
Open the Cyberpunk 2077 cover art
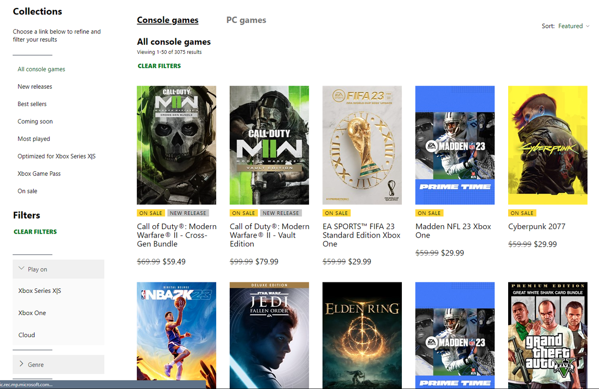click(548, 145)
